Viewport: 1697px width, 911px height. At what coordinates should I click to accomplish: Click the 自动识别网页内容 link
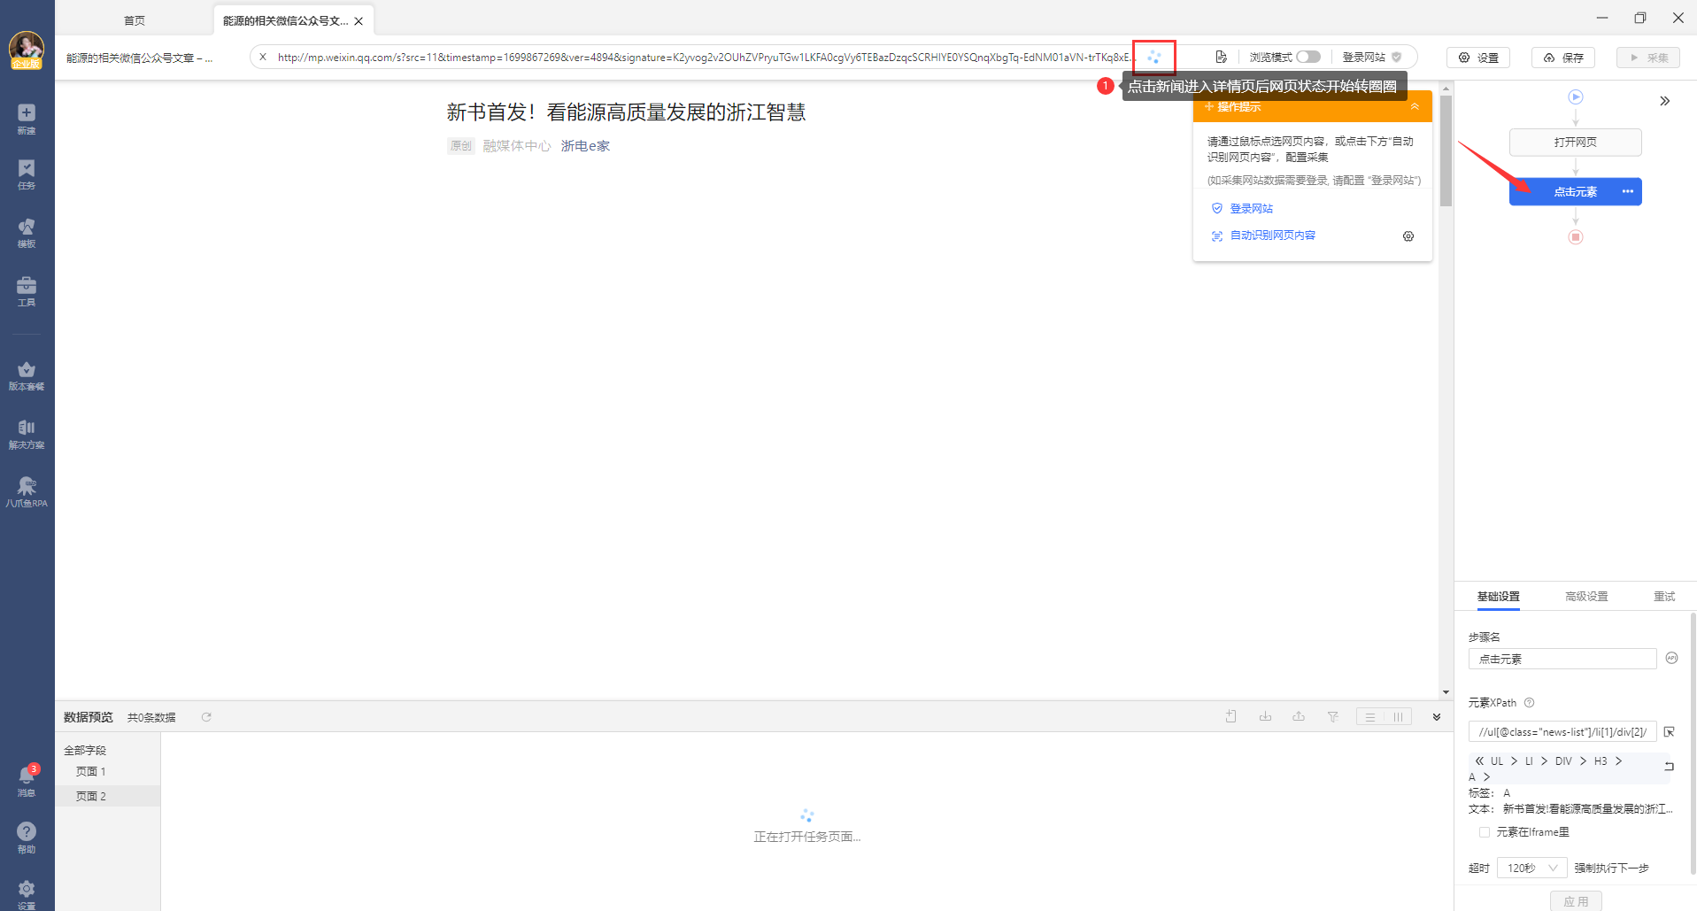1272,235
